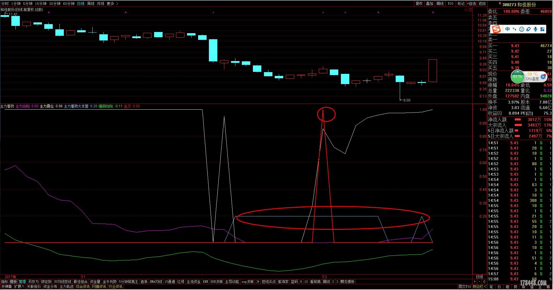Apply 麟龙模板 template

point(347,282)
